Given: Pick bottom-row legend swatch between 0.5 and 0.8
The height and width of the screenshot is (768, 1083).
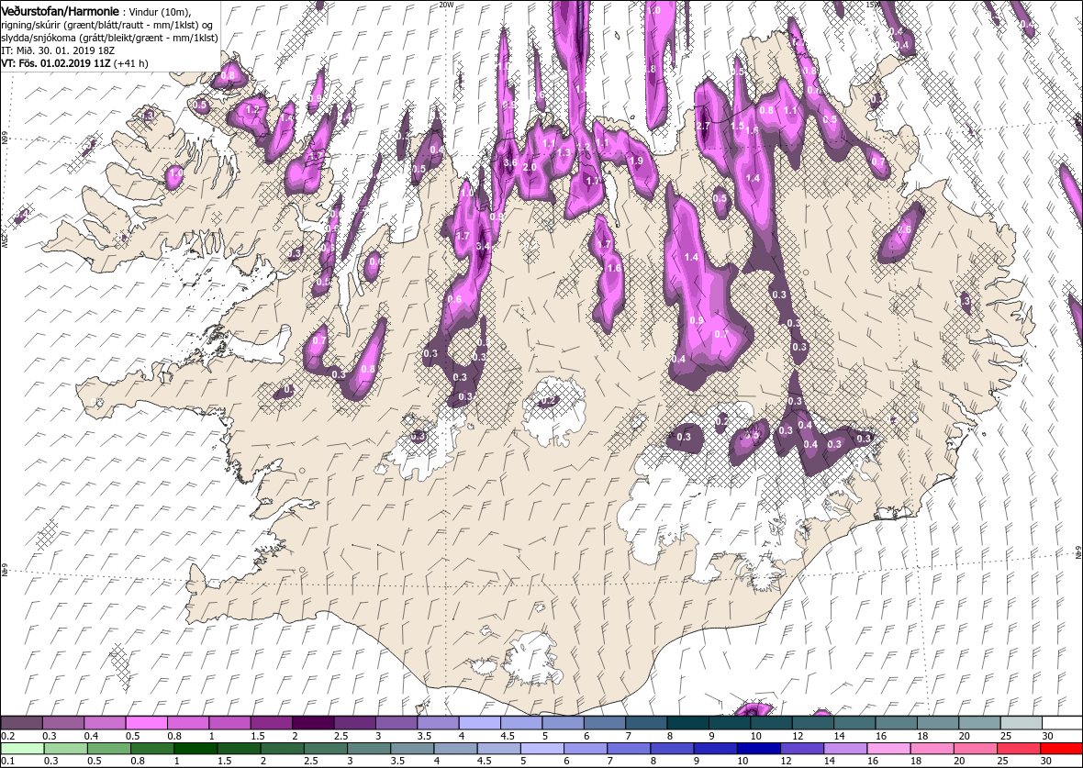Looking at the screenshot, I should click(107, 749).
